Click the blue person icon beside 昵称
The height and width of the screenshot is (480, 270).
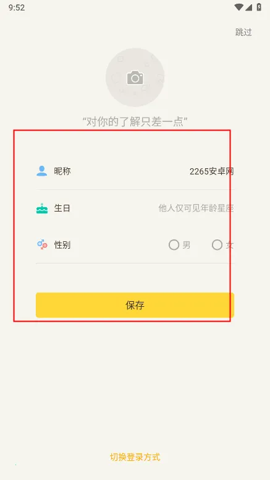[41, 171]
